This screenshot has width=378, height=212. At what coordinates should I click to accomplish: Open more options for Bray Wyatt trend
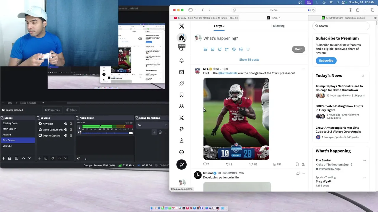click(x=364, y=178)
